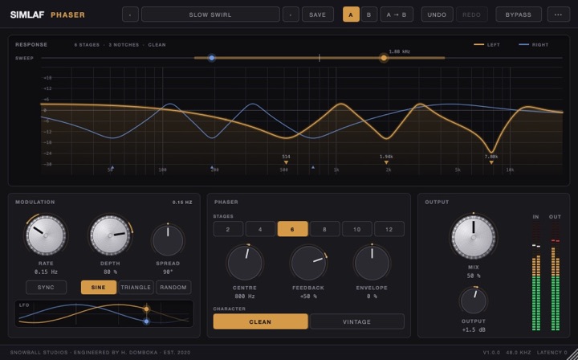578x360 pixels.
Task: Switch to the A comparison slot
Action: [x=351, y=14]
